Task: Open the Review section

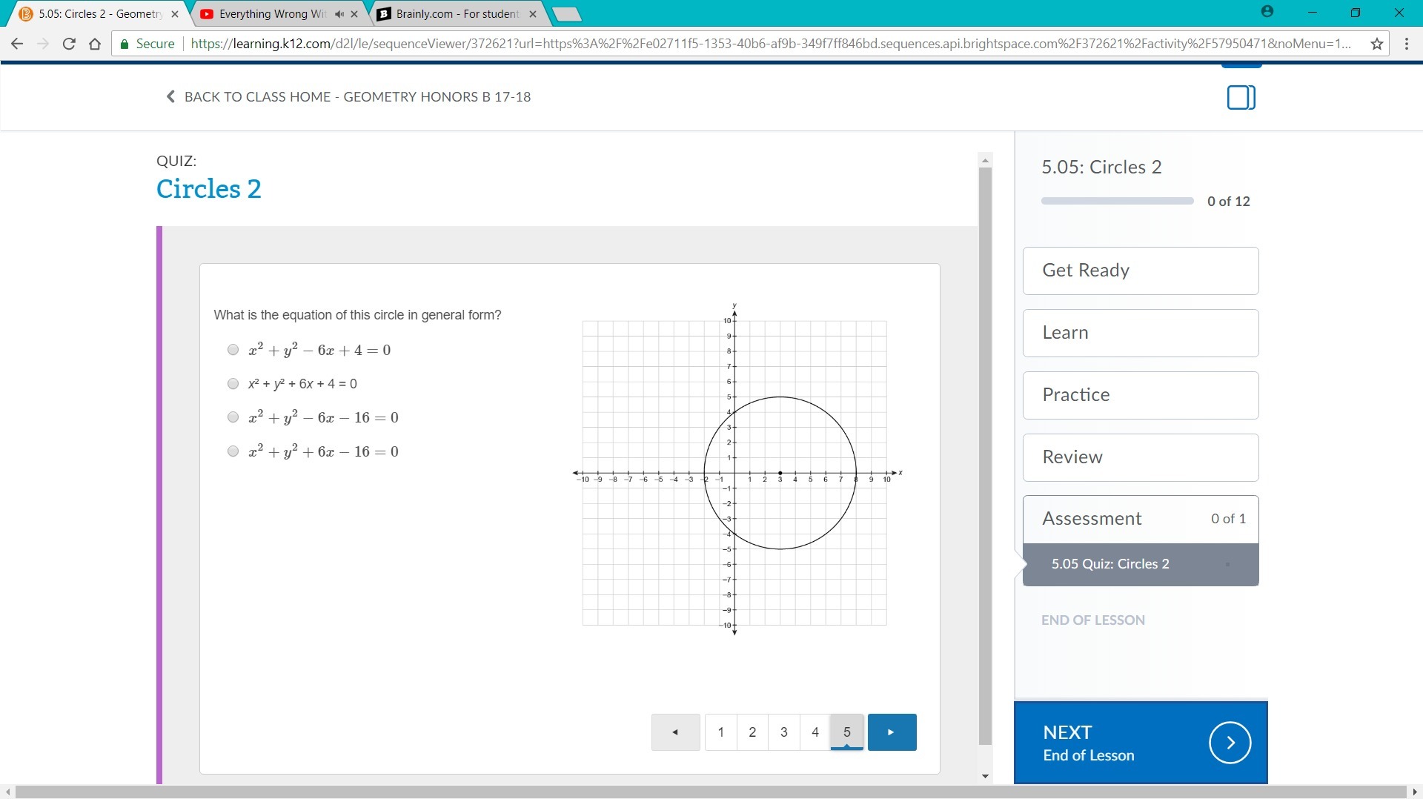Action: point(1141,457)
